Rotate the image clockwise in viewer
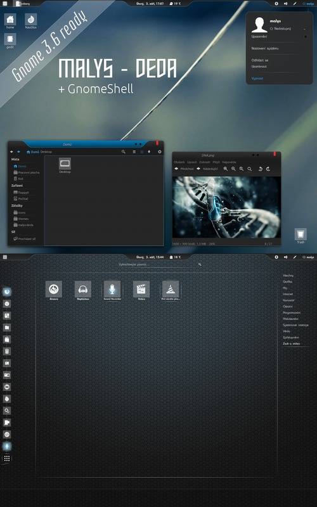This screenshot has width=317, height=507. [x=268, y=169]
